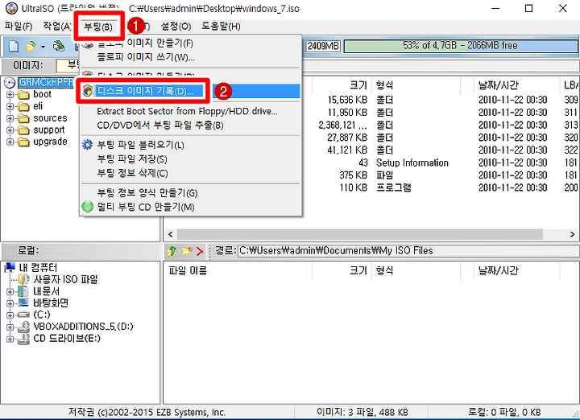Expand the support folder node

pos(10,130)
